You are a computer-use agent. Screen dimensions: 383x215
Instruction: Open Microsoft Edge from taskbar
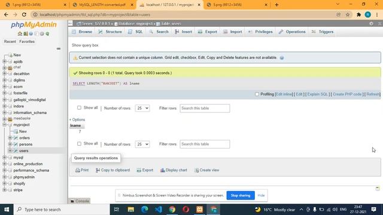[145, 210]
